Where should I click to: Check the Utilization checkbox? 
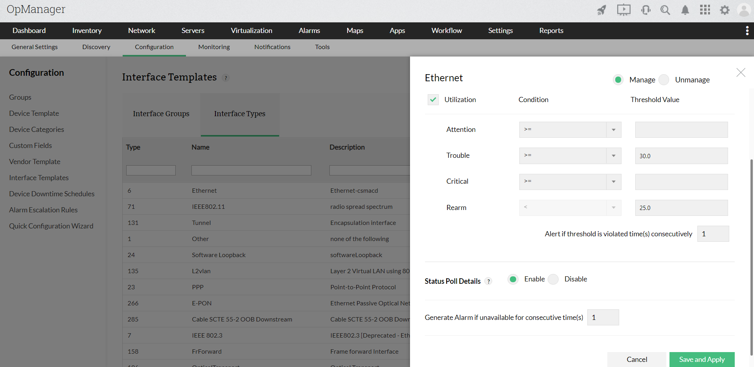coord(433,100)
